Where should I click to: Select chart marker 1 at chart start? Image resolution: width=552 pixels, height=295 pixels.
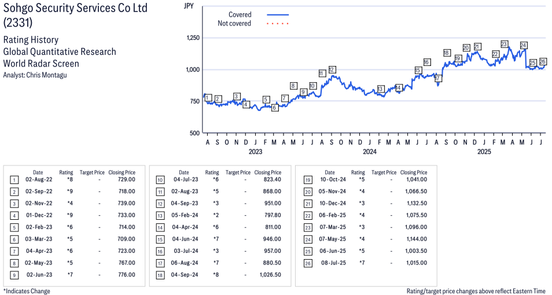(208, 98)
